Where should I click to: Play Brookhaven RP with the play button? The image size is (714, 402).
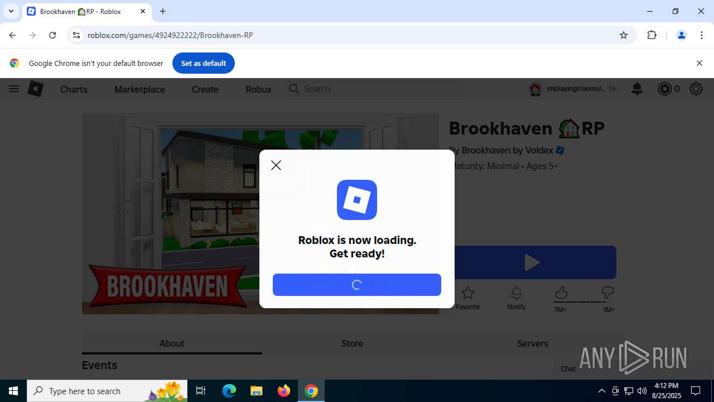pyautogui.click(x=533, y=262)
